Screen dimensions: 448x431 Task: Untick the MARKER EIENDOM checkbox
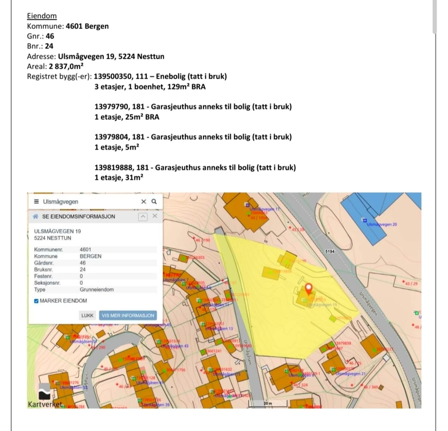(36, 301)
